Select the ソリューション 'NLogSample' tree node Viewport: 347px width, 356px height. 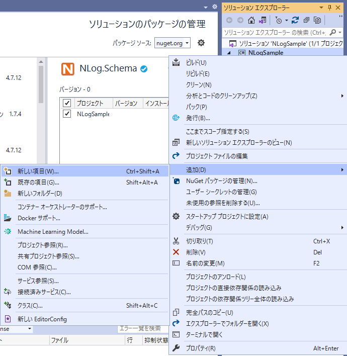coord(286,43)
